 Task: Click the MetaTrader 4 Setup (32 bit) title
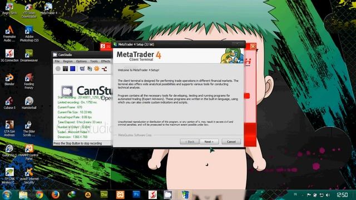coord(136,44)
